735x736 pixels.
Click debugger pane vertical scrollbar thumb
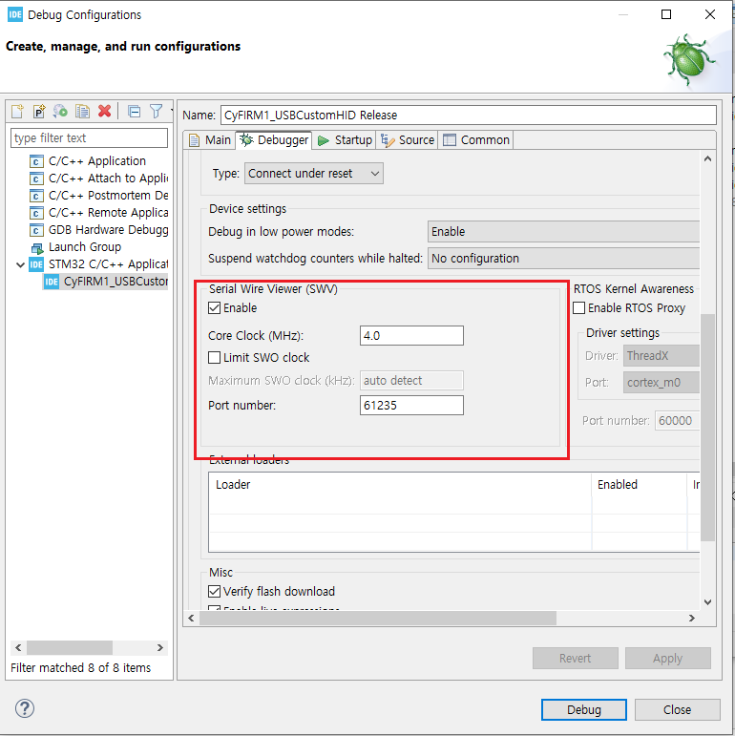click(x=707, y=427)
